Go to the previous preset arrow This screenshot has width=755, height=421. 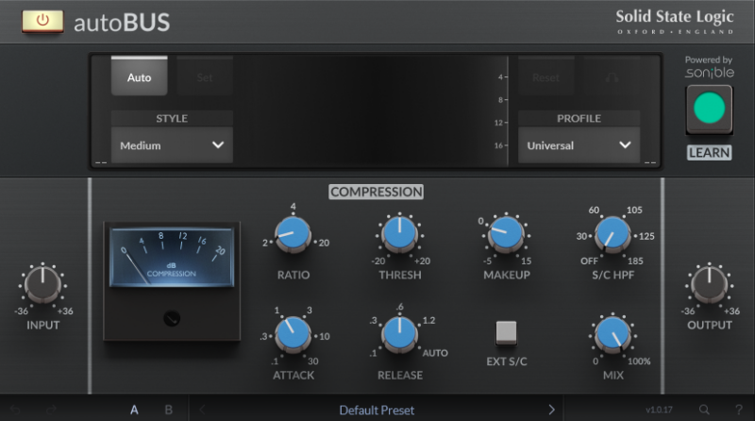[202, 410]
